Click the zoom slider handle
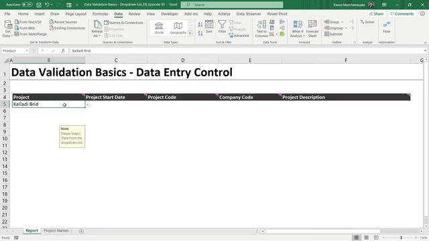Screen dimensions: 429x241 [x=401, y=238]
